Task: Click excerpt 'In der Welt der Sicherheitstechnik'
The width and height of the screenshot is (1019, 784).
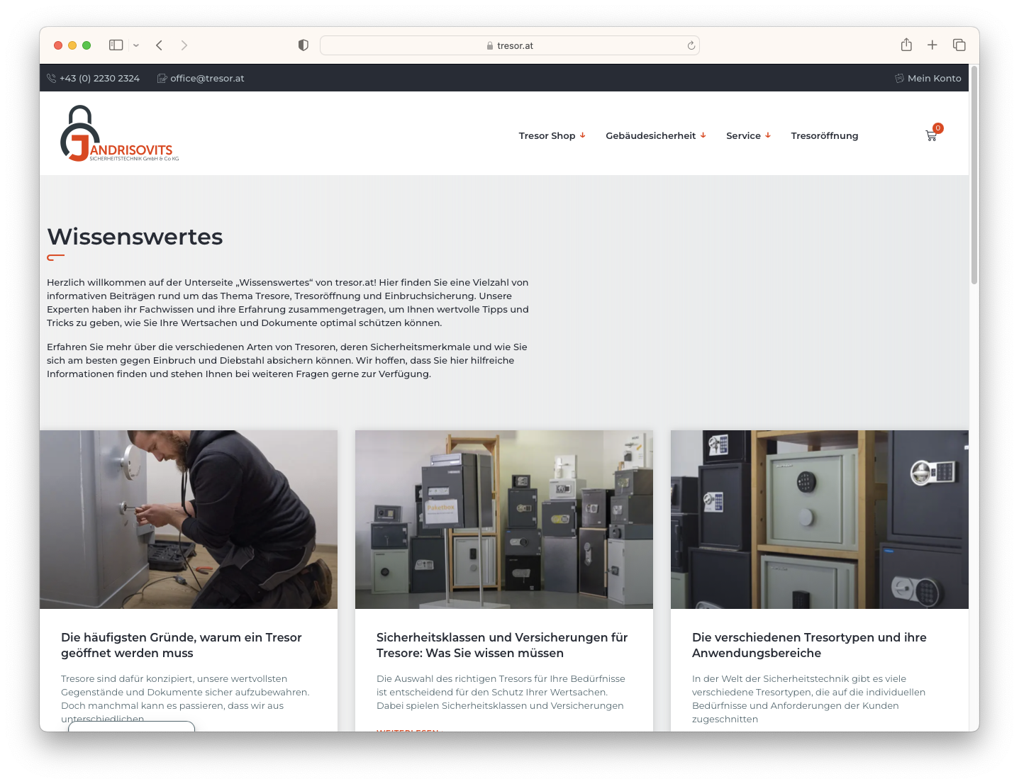Action: click(x=808, y=699)
